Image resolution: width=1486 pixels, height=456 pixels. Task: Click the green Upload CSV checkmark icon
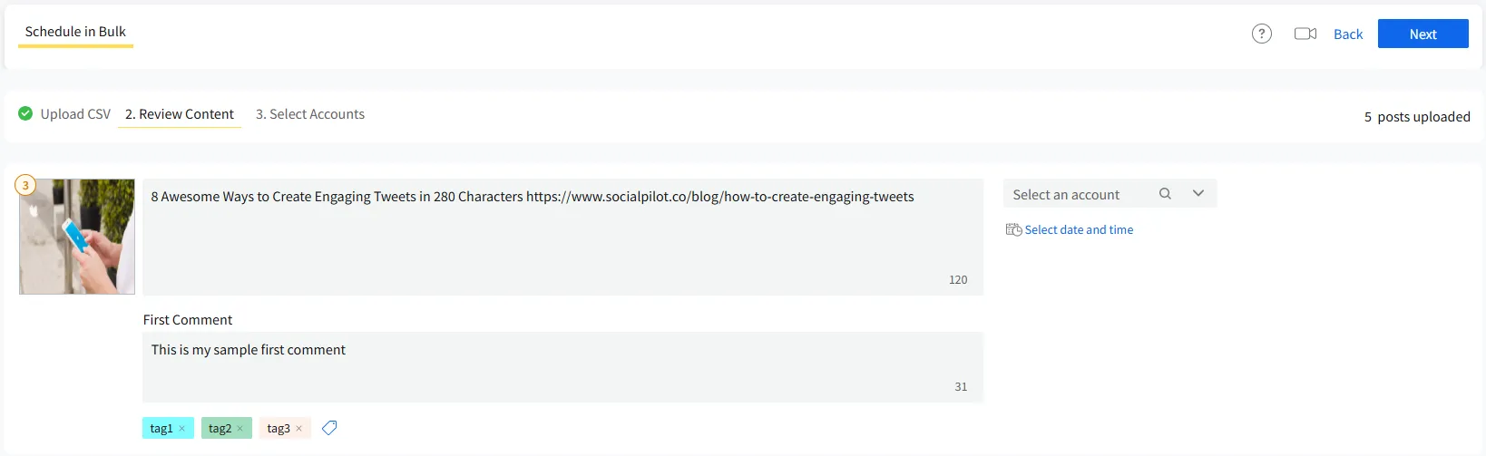coord(25,113)
